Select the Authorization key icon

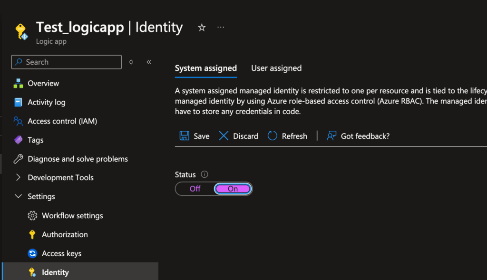pyautogui.click(x=32, y=234)
